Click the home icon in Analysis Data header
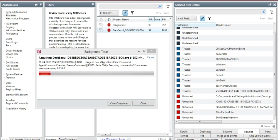The width and height of the screenshot is (278, 140). click(x=36, y=5)
